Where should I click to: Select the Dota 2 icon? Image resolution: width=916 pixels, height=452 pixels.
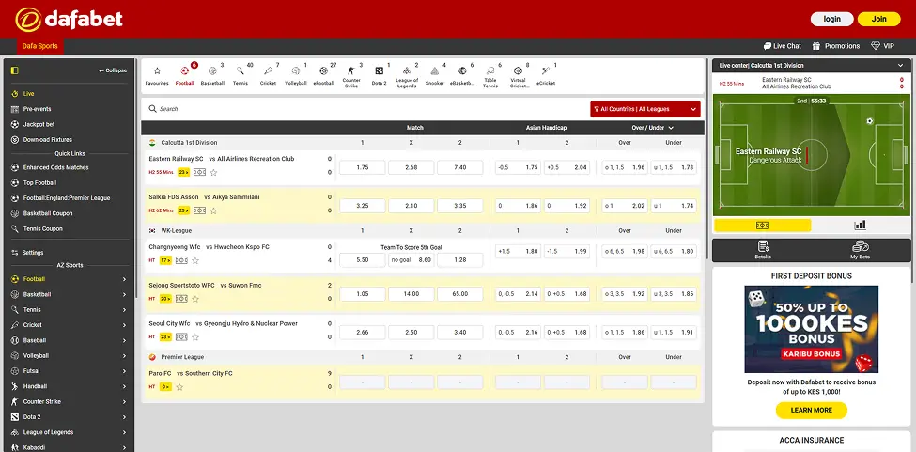coord(380,75)
